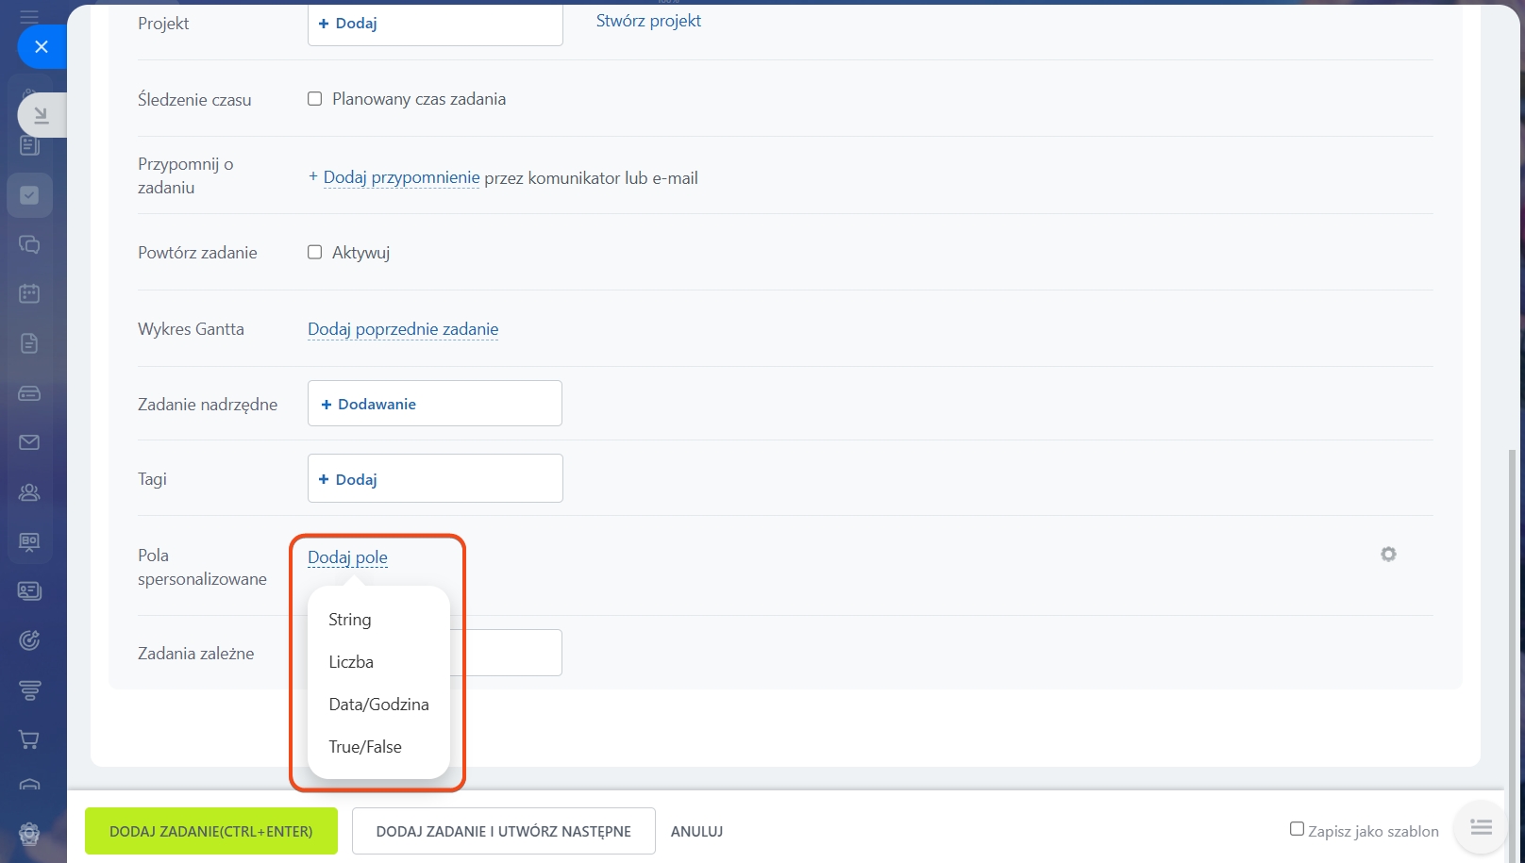Open the target goal icon in sidebar

pos(29,640)
